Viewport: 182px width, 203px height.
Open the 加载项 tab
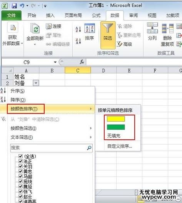pos(173,15)
